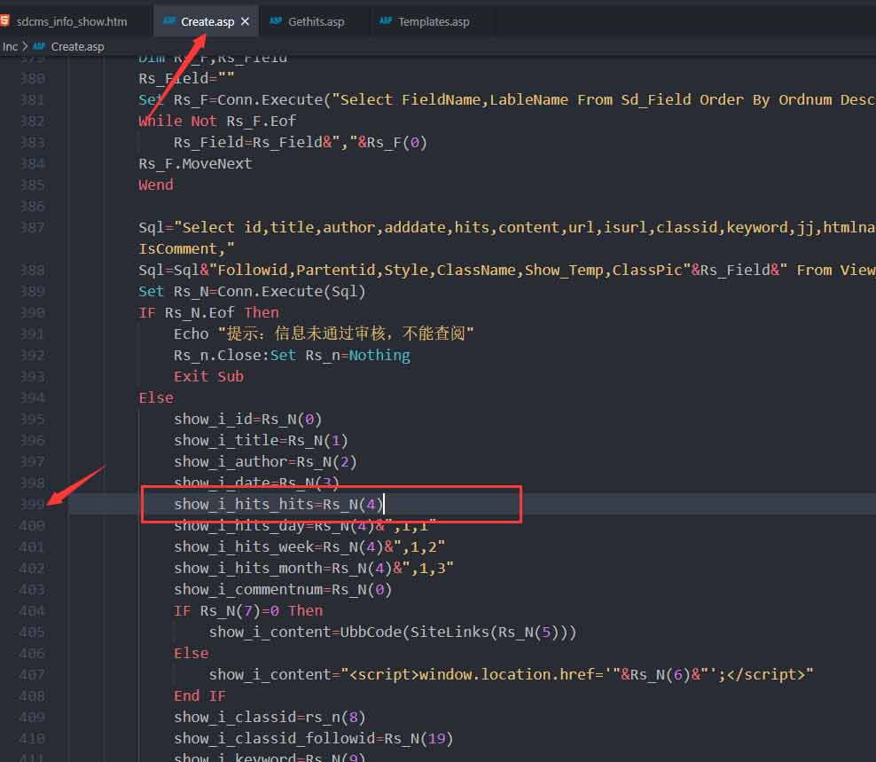The width and height of the screenshot is (876, 762).
Task: Click the 'Set Rs_N=Conn.Execute(Sql)' line
Action: tap(252, 292)
